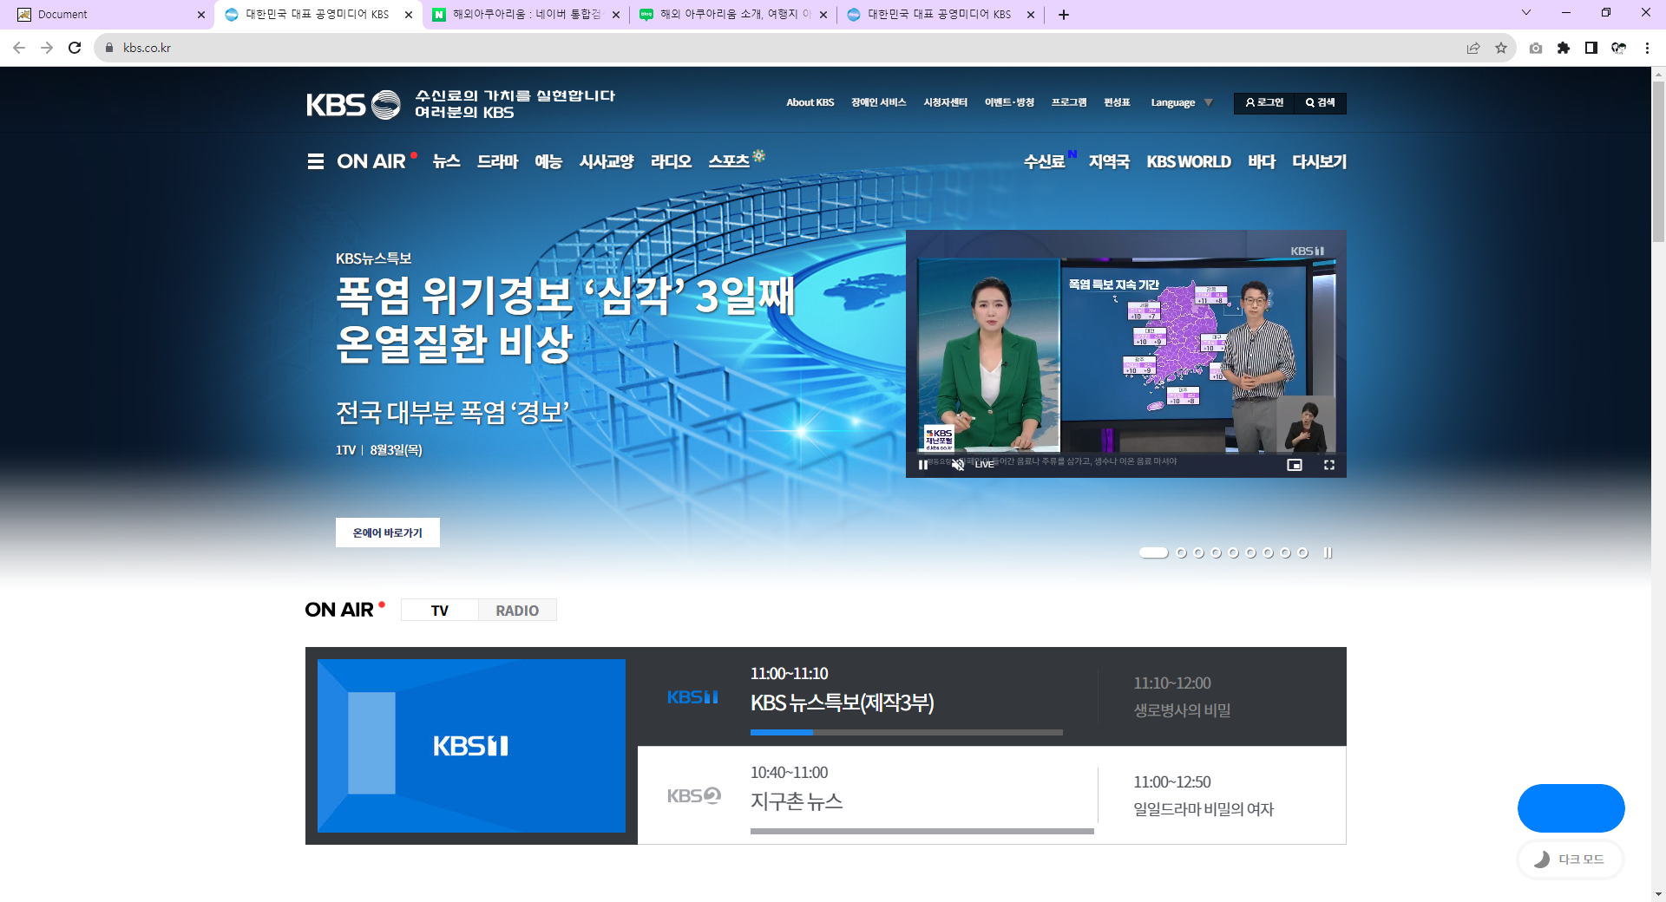Screen dimensions: 1666x902
Task: Open 장애인 서비스 link
Action: point(879,102)
